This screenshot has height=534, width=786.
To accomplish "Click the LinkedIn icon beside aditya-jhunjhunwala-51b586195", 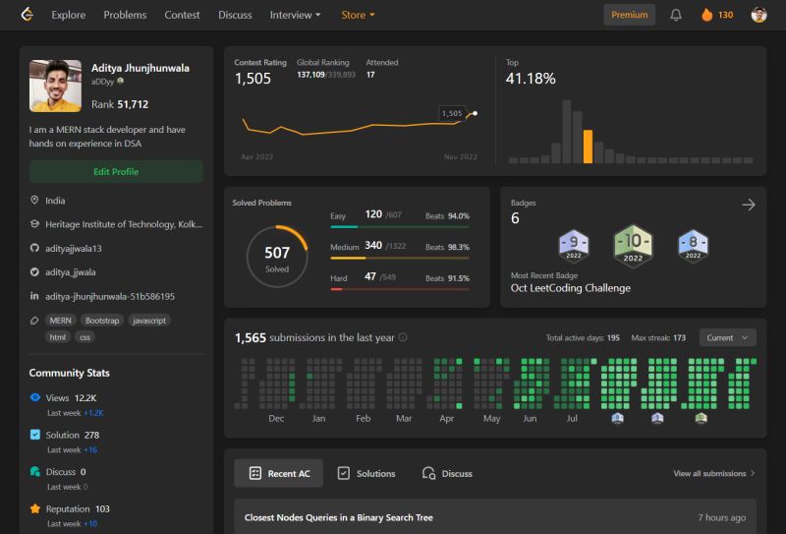I will pyautogui.click(x=34, y=296).
